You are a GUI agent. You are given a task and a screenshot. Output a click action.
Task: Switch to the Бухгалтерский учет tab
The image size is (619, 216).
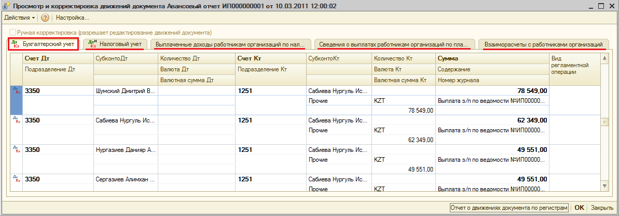click(x=44, y=44)
